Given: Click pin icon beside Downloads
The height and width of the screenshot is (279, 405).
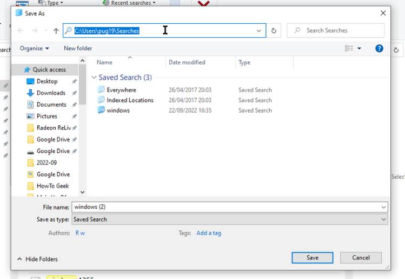Looking at the screenshot, I should [75, 93].
